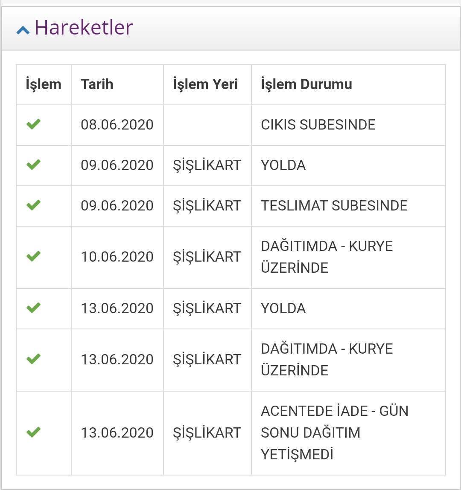Click the 10.06.2020 date cell
Viewport: 461px width, 490px height.
pyautogui.click(x=117, y=257)
